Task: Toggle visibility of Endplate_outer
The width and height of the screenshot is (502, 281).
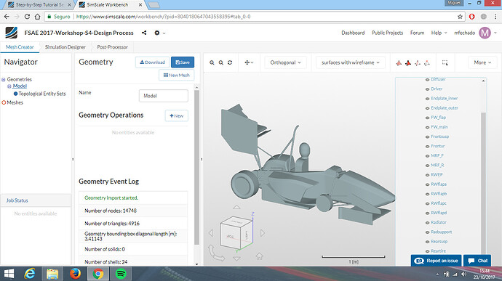Action: pyautogui.click(x=427, y=108)
